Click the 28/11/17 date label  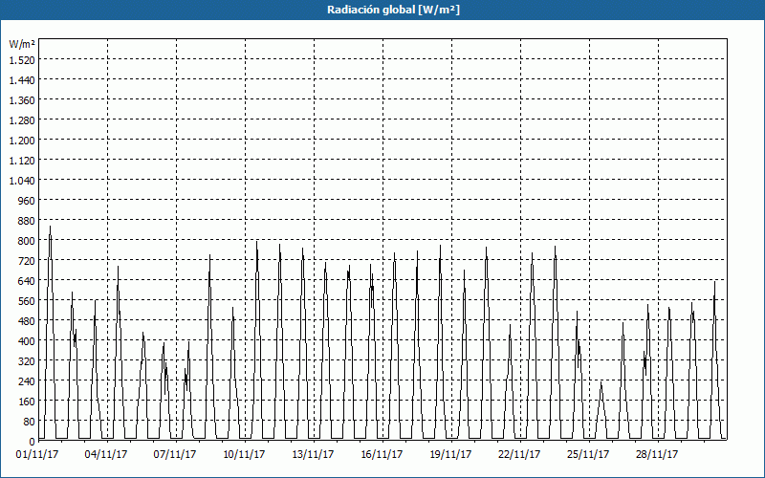click(657, 455)
